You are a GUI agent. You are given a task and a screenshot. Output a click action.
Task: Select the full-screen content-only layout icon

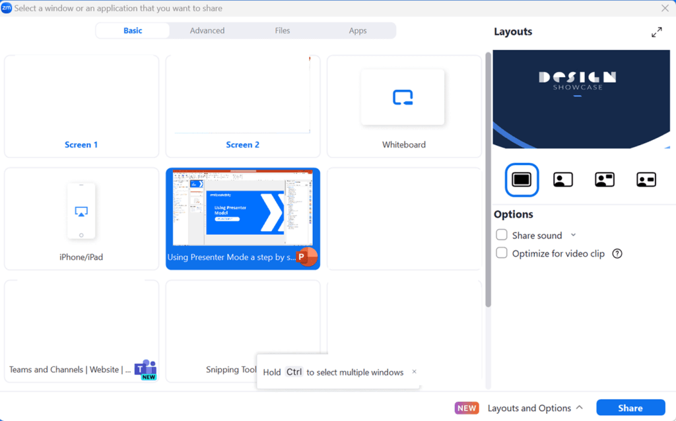click(522, 179)
